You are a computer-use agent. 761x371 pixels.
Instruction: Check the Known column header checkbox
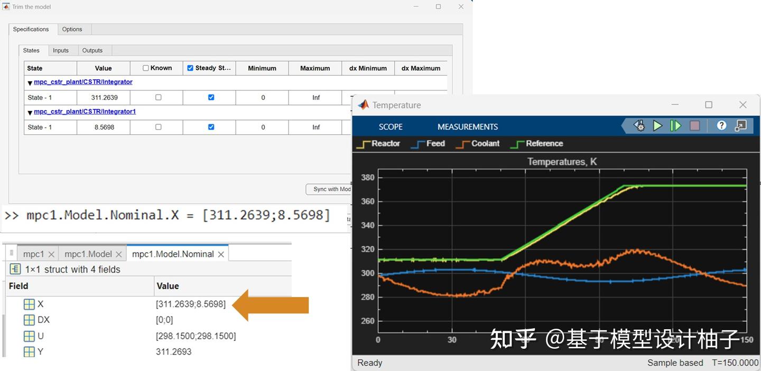[x=146, y=68]
